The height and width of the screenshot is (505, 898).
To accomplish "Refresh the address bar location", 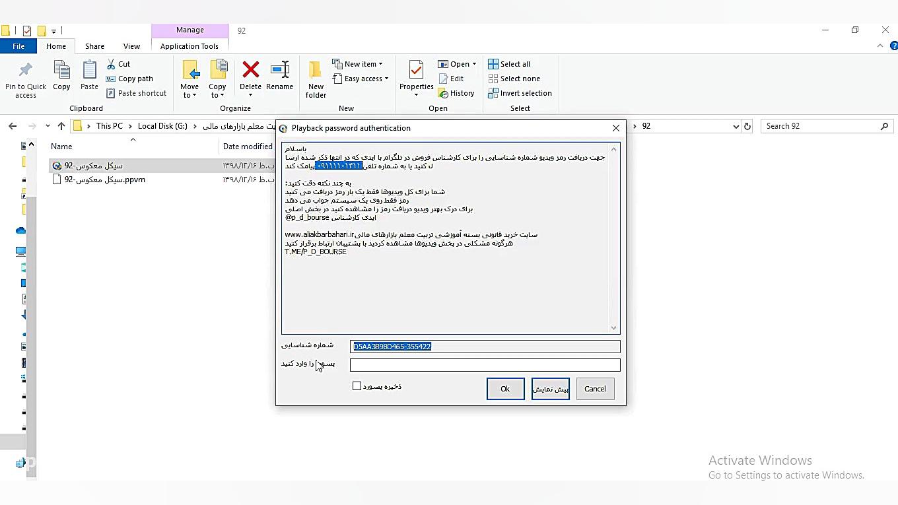I will [x=747, y=126].
